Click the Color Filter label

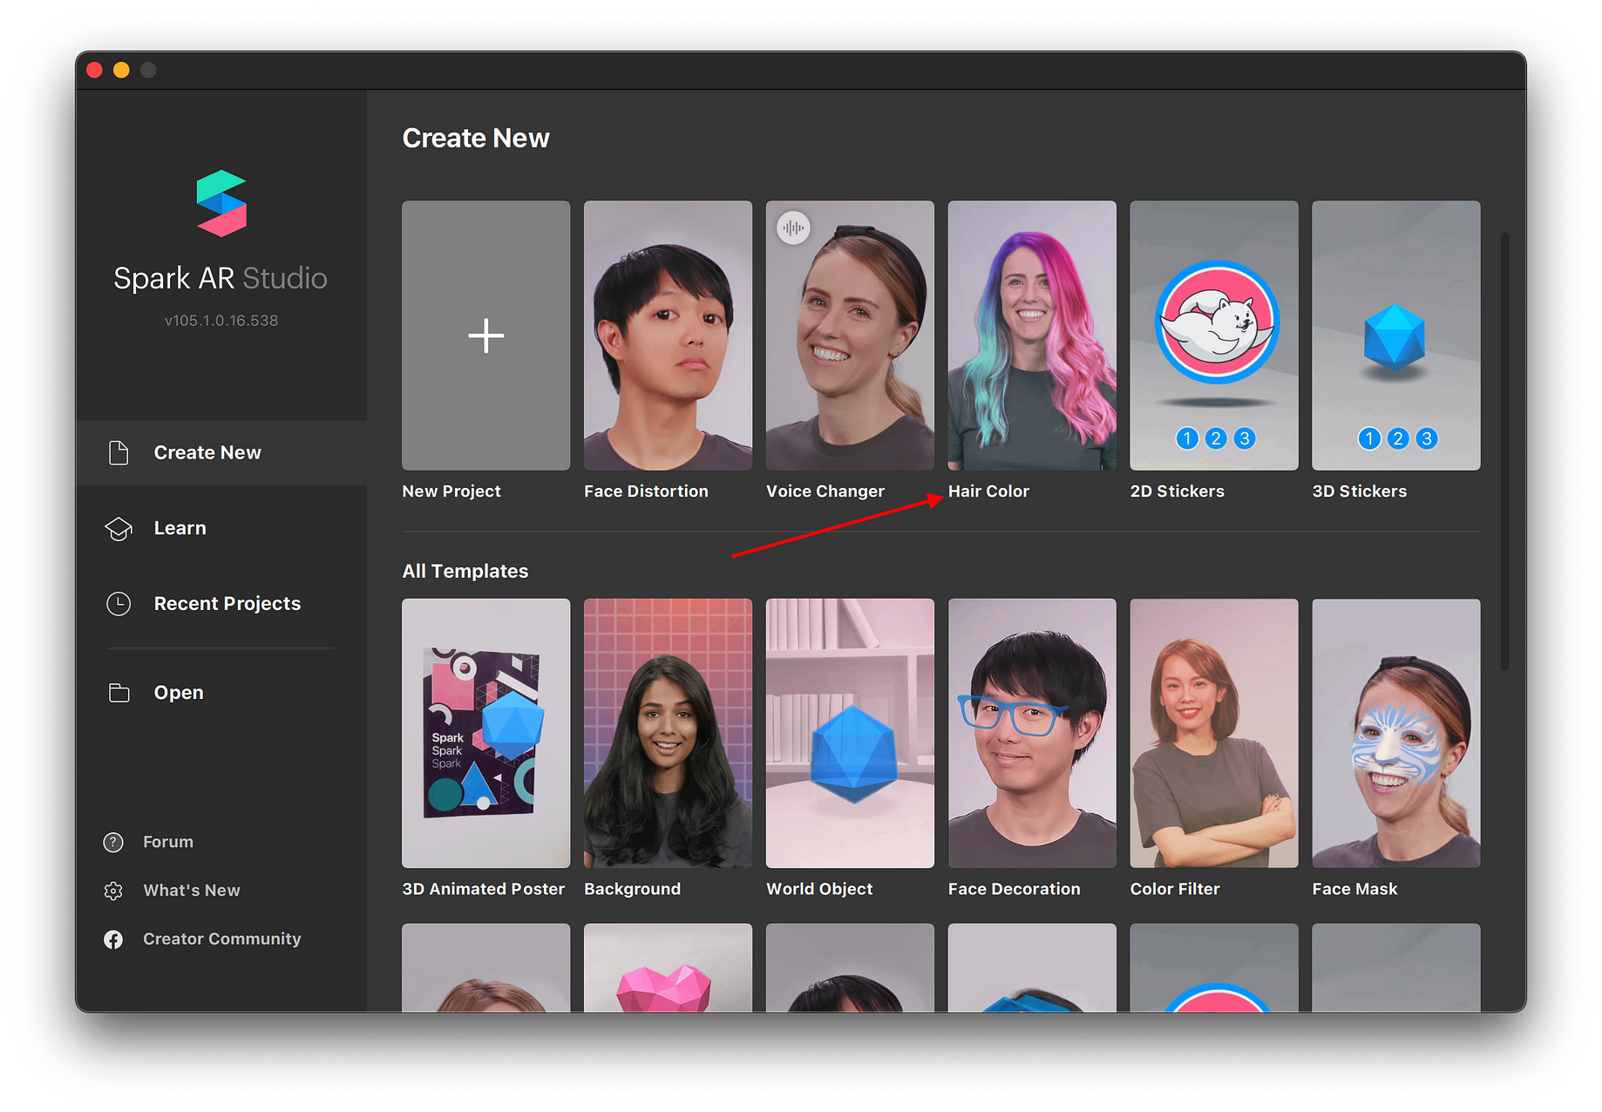tap(1175, 889)
